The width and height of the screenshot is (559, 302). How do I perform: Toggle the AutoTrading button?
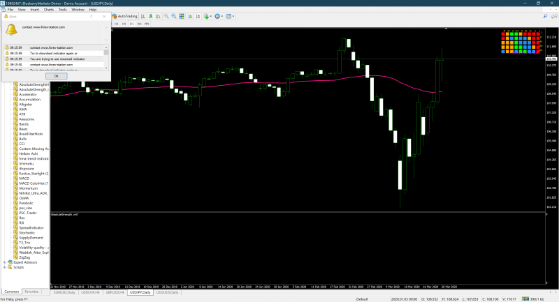(x=125, y=16)
